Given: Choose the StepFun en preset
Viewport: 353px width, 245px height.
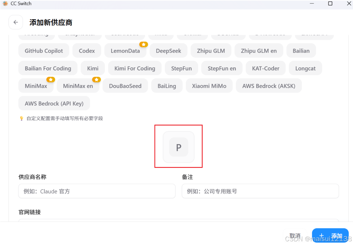Looking at the screenshot, I should click(x=222, y=68).
